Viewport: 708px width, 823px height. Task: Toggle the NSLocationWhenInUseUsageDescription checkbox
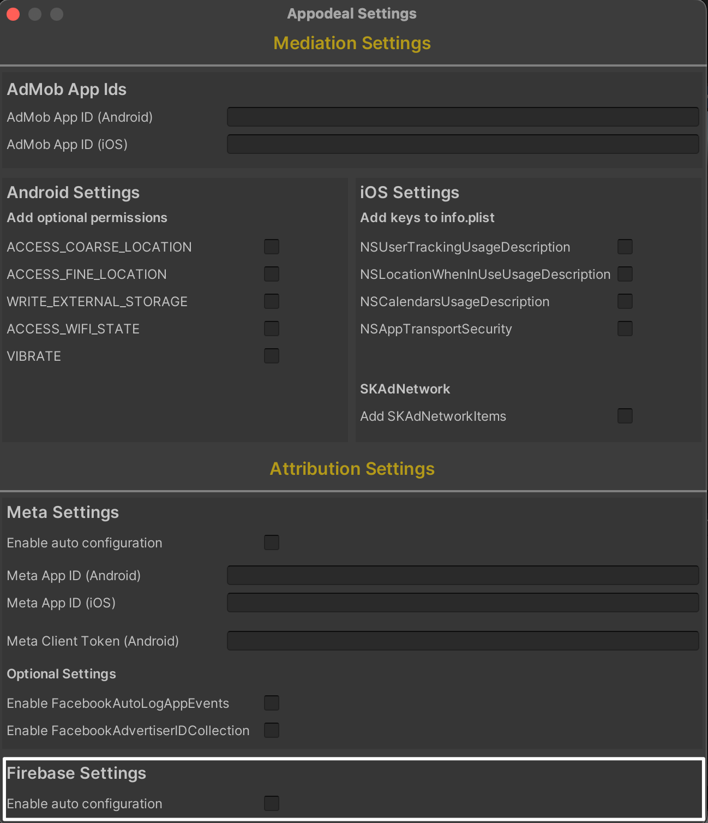click(625, 274)
